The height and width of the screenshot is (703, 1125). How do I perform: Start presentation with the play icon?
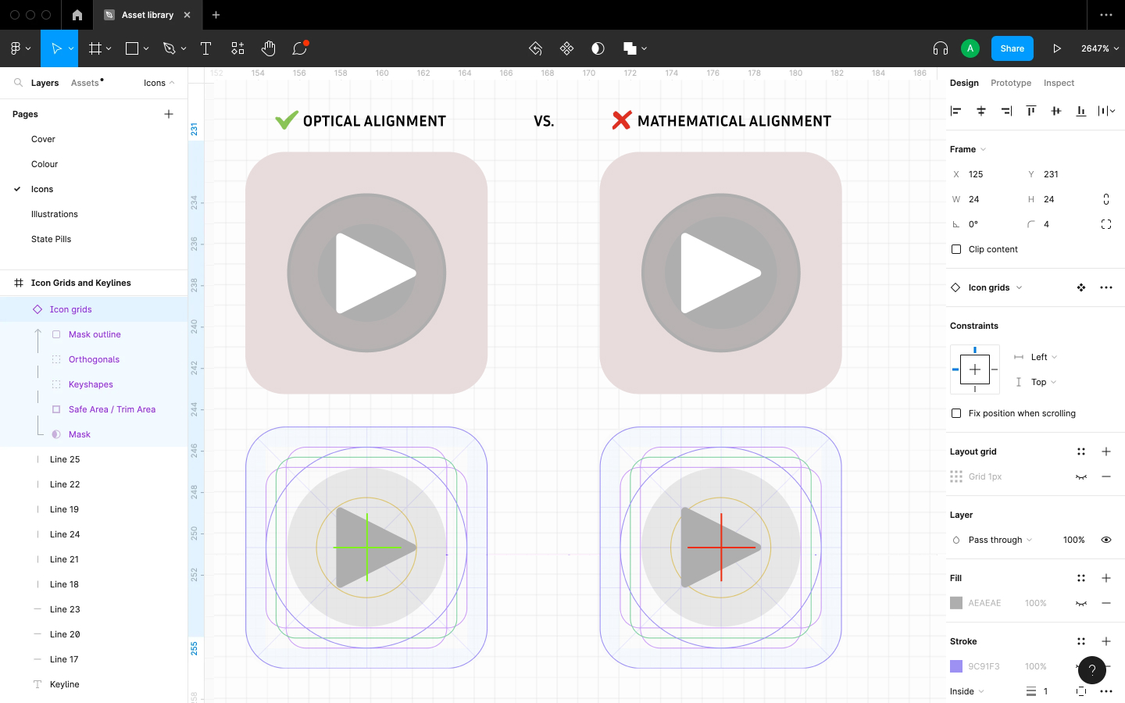pyautogui.click(x=1056, y=48)
